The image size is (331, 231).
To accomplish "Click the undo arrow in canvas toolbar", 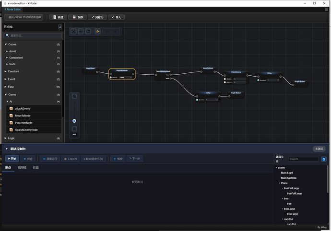I will 107,32.
